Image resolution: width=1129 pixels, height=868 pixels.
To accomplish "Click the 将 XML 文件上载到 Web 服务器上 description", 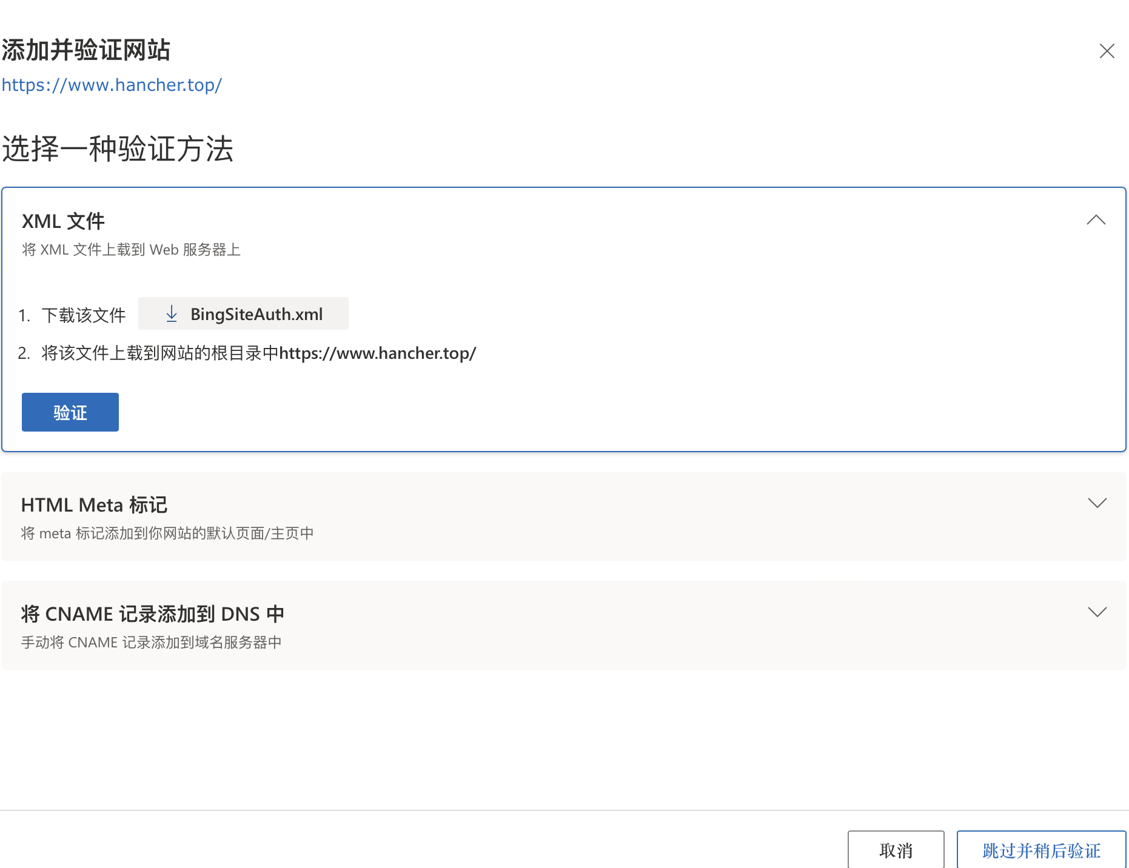I will [131, 250].
